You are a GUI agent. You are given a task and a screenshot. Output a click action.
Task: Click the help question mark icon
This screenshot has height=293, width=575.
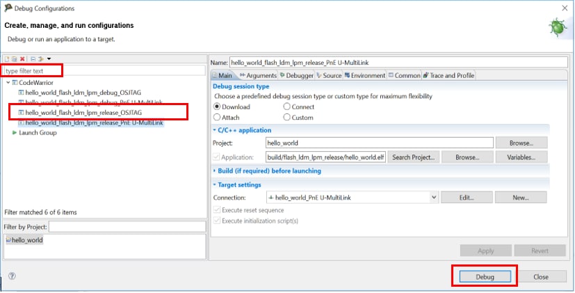(x=12, y=276)
